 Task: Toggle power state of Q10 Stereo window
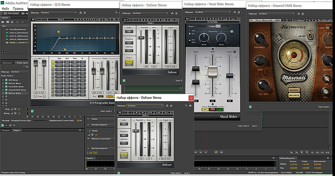(32, 111)
